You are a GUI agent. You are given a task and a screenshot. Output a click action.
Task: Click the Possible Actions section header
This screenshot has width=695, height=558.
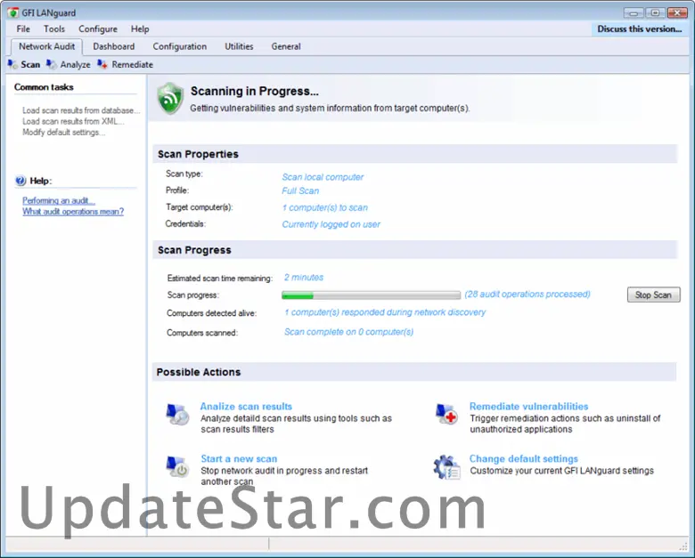(415, 372)
